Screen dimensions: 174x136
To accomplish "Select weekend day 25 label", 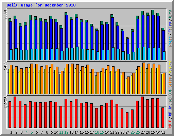I will pos(133,132).
